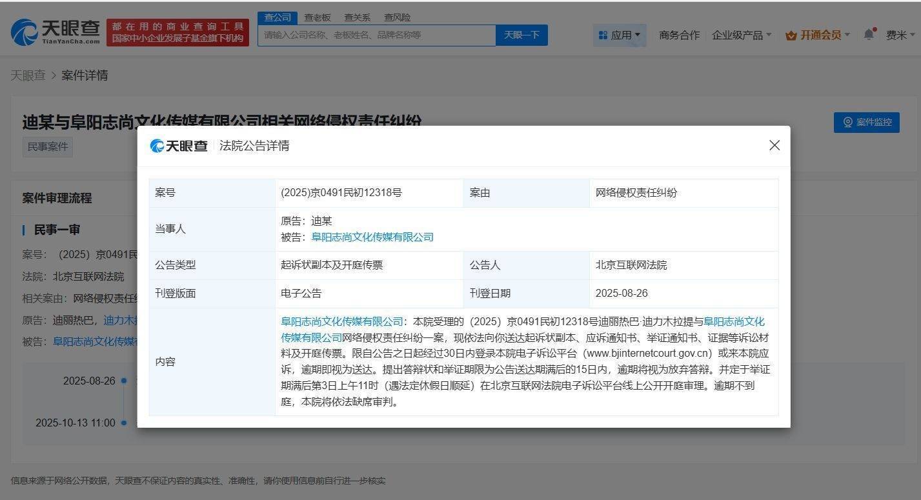Close the 法院公告详情 dialog
The width and height of the screenshot is (921, 500).
[x=774, y=145]
